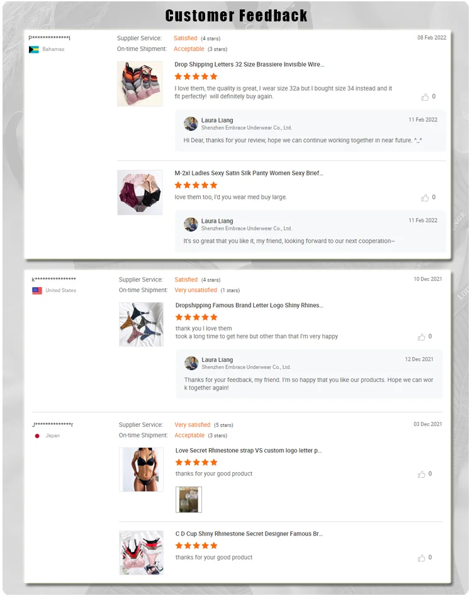Open M-2xl Ladies Sexy Satin Silk Panty link
Viewport: 472px width, 598px height.
249,173
